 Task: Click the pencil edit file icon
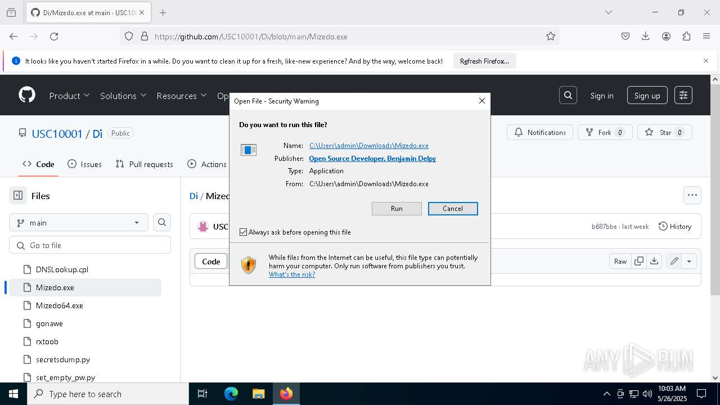click(x=674, y=261)
